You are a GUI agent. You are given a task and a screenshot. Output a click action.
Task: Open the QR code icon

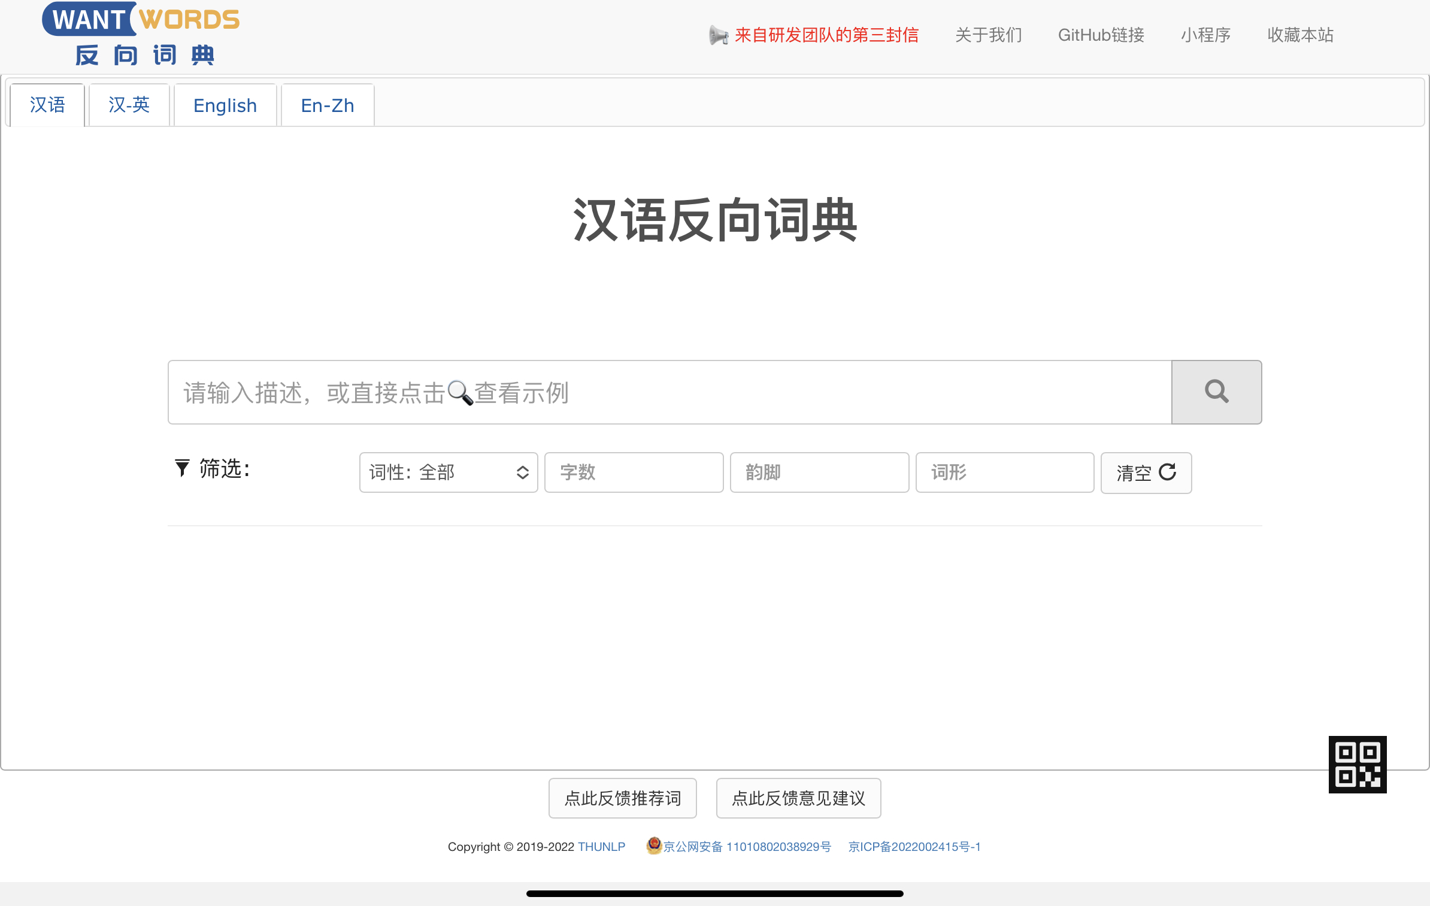1357,764
